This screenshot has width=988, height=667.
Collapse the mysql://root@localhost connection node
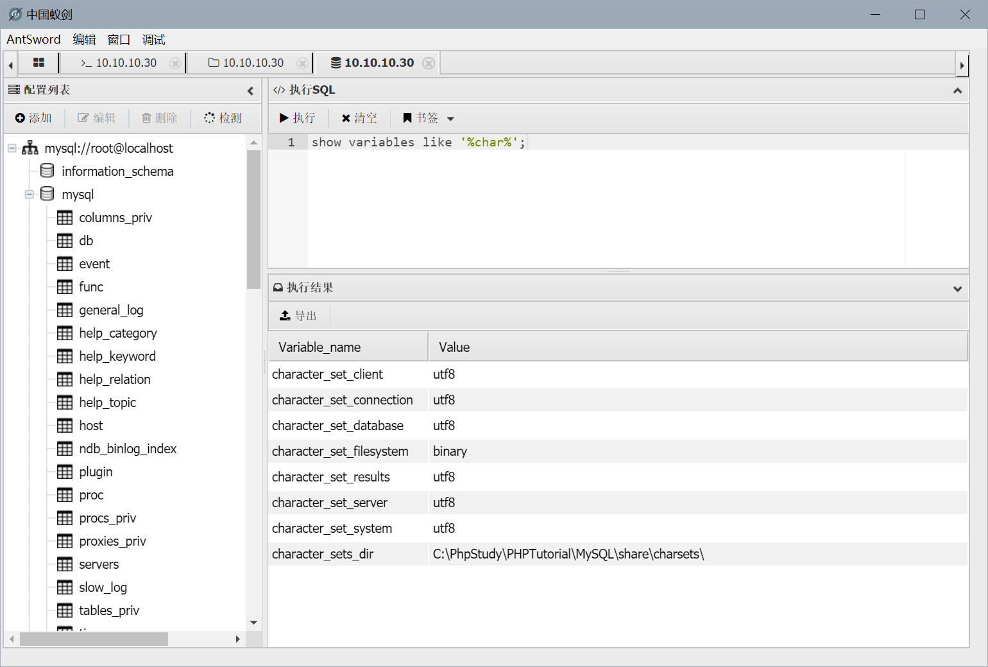(12, 148)
